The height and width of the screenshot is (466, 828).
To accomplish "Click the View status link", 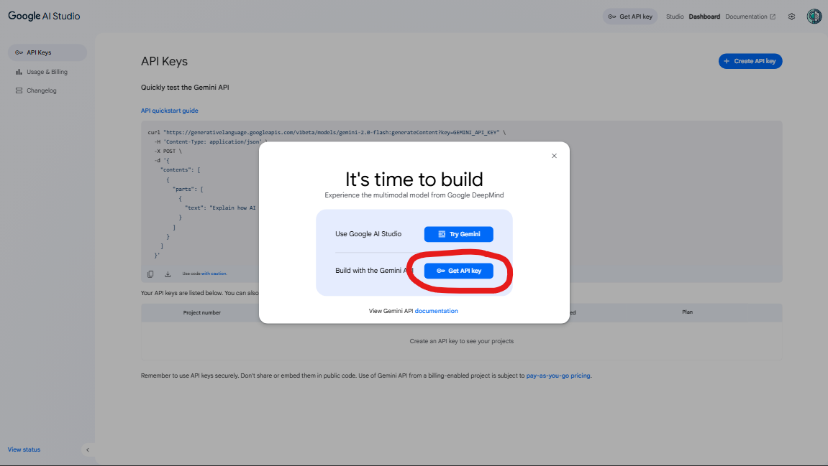I will [x=24, y=449].
